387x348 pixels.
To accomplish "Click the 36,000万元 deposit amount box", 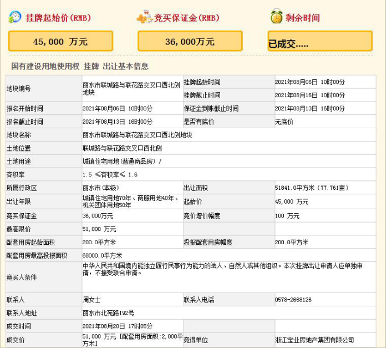I will (190, 41).
